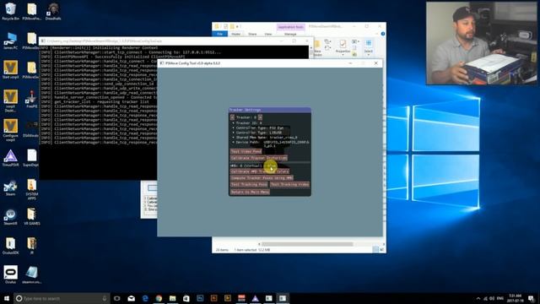Click Calibrate Tracker Distortion button
This screenshot has width=540, height=304.
click(x=259, y=158)
